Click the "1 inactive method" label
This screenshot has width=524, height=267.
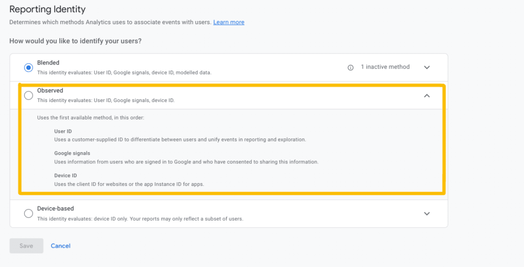[x=385, y=67]
